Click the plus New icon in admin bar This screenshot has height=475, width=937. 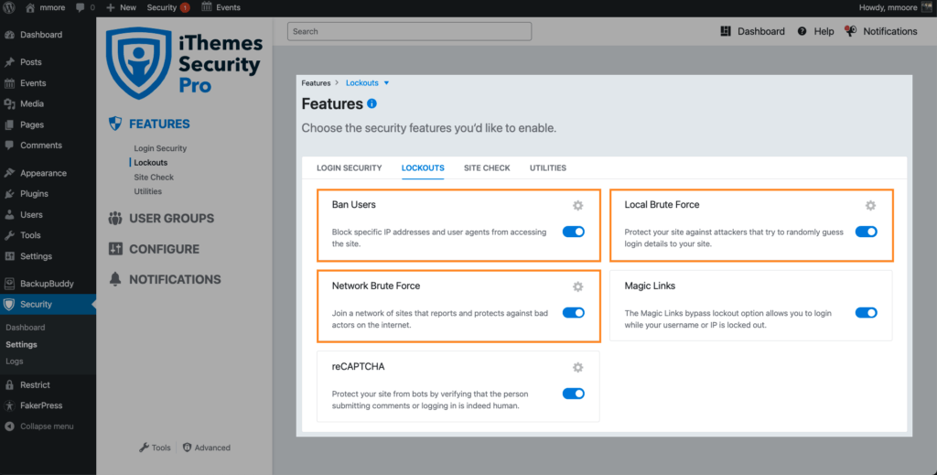point(110,7)
